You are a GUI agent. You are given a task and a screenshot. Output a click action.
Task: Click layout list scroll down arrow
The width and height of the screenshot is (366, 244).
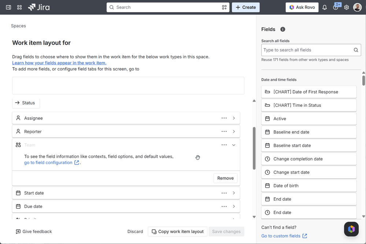tap(254, 217)
